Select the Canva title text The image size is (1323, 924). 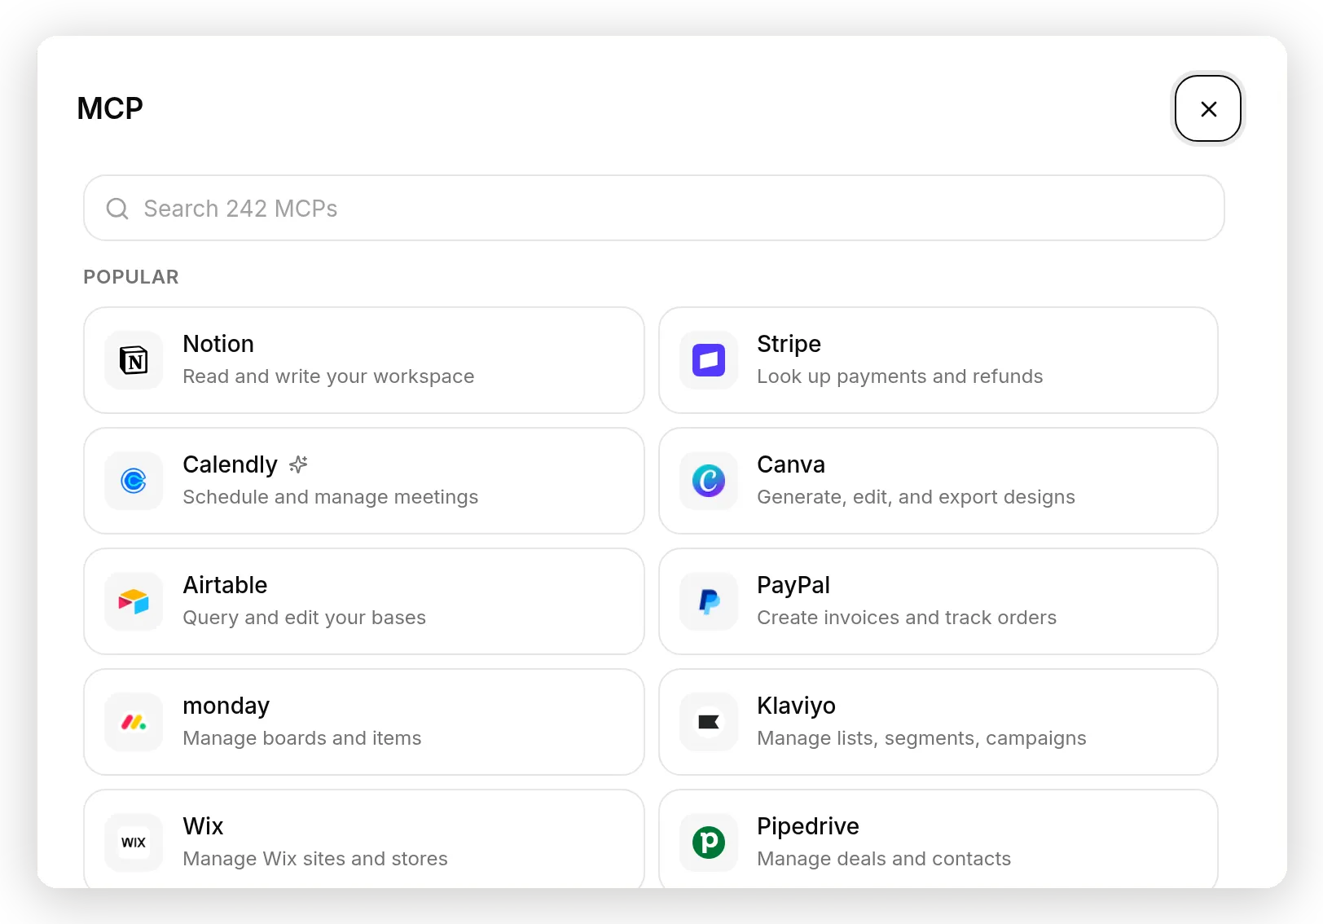coord(791,464)
